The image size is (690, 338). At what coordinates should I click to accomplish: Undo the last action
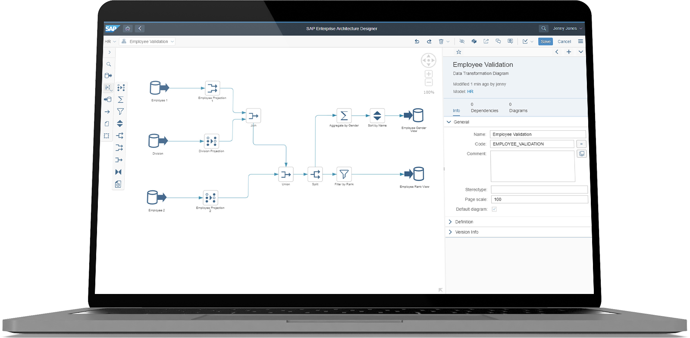pos(417,41)
